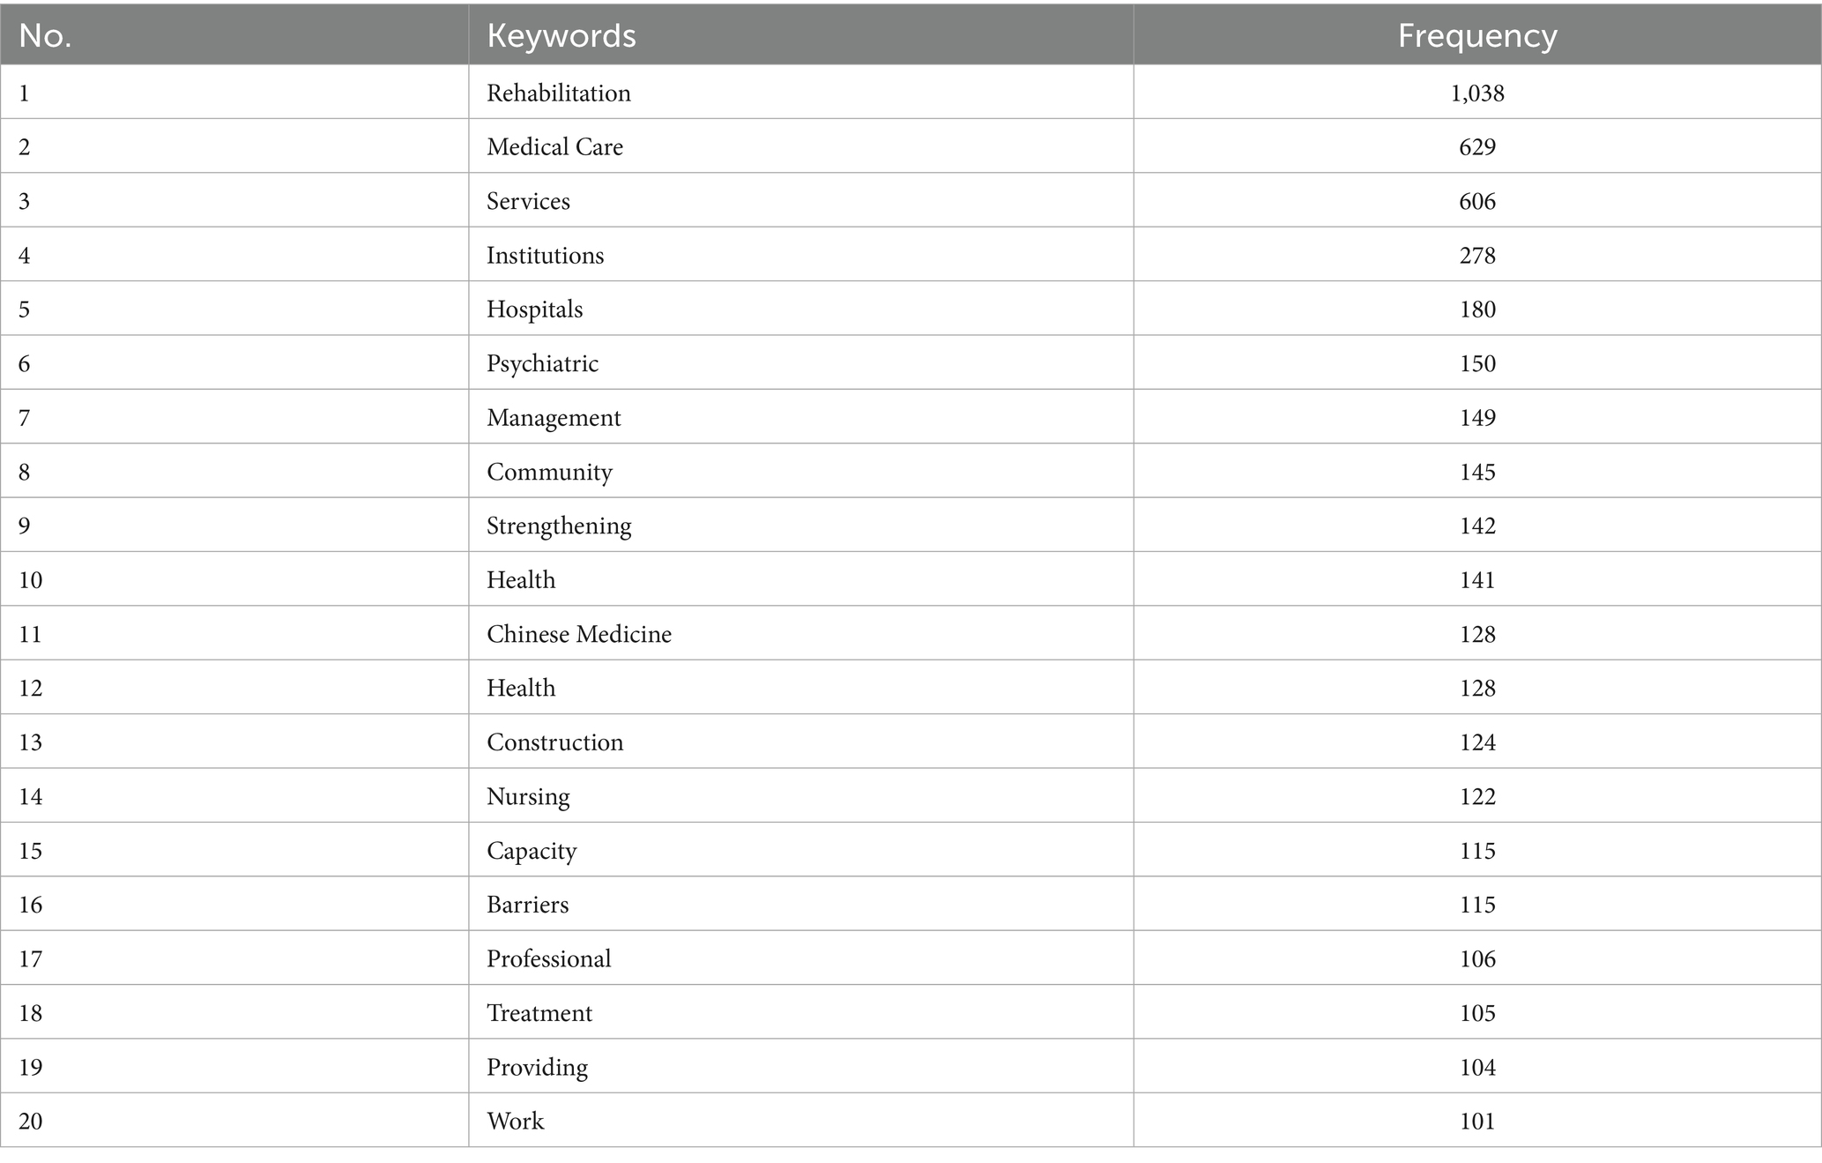Viewport: 1822px width, 1163px height.
Task: Click the Professional keyword cell
Action: point(548,958)
